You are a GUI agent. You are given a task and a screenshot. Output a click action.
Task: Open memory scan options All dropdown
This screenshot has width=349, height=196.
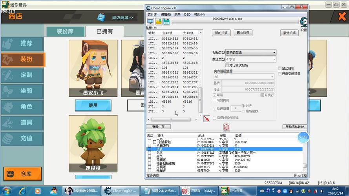pyautogui.click(x=244, y=76)
